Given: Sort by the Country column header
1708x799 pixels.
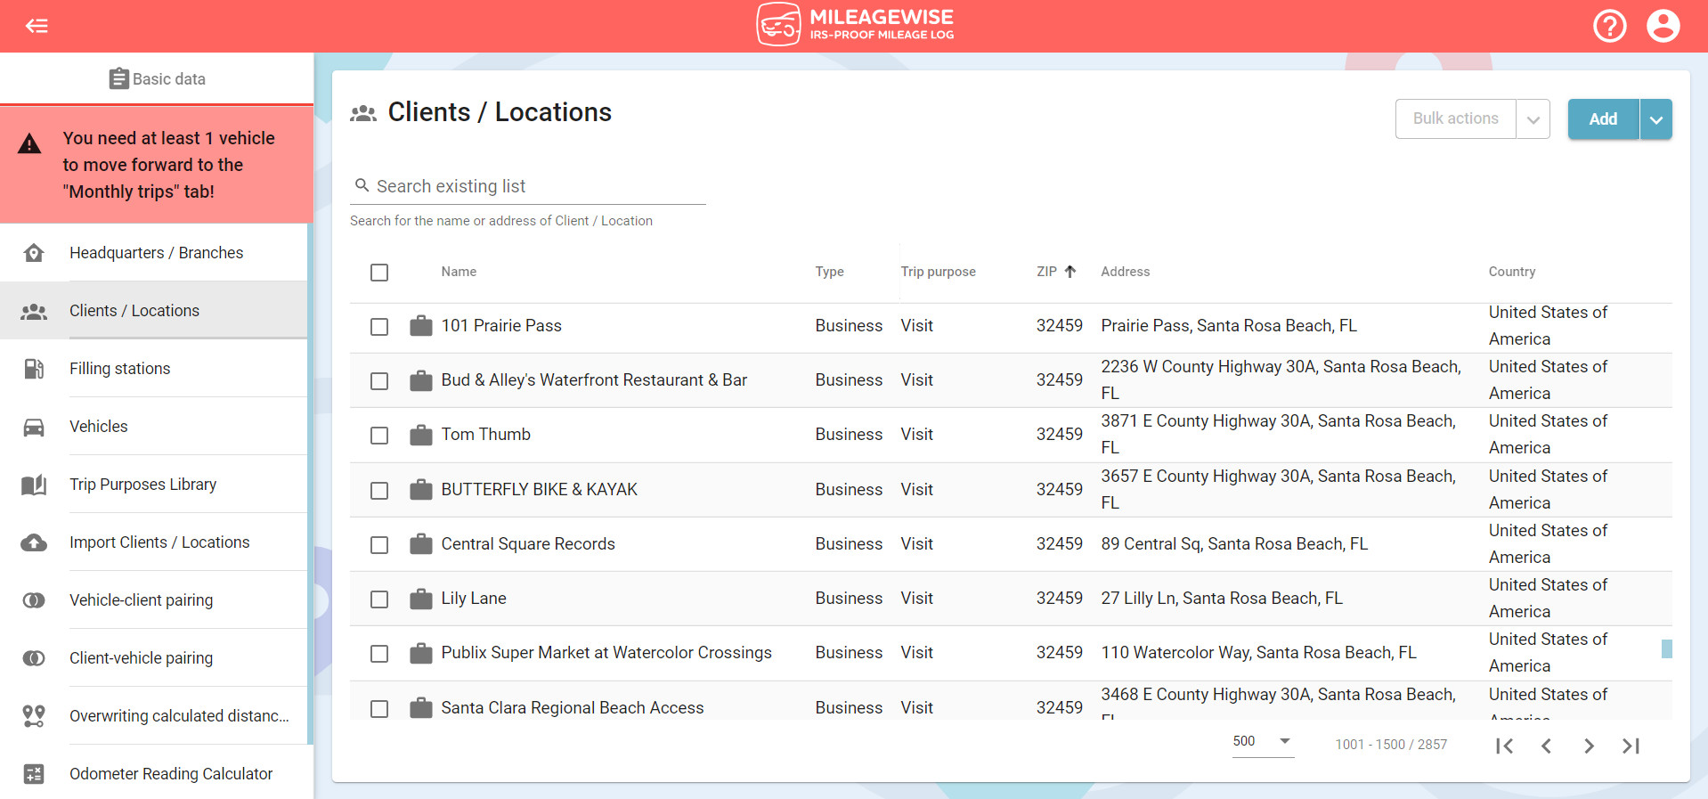Looking at the screenshot, I should click(x=1512, y=272).
